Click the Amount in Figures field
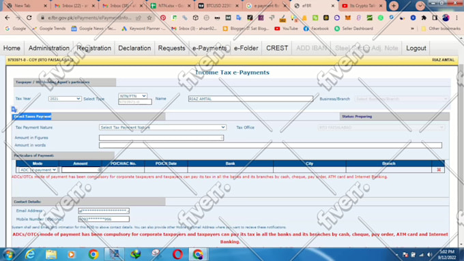Viewport: 464px width, 261px height. tap(161, 138)
